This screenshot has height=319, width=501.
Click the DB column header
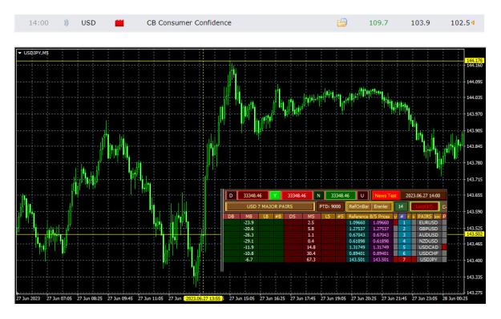click(231, 217)
